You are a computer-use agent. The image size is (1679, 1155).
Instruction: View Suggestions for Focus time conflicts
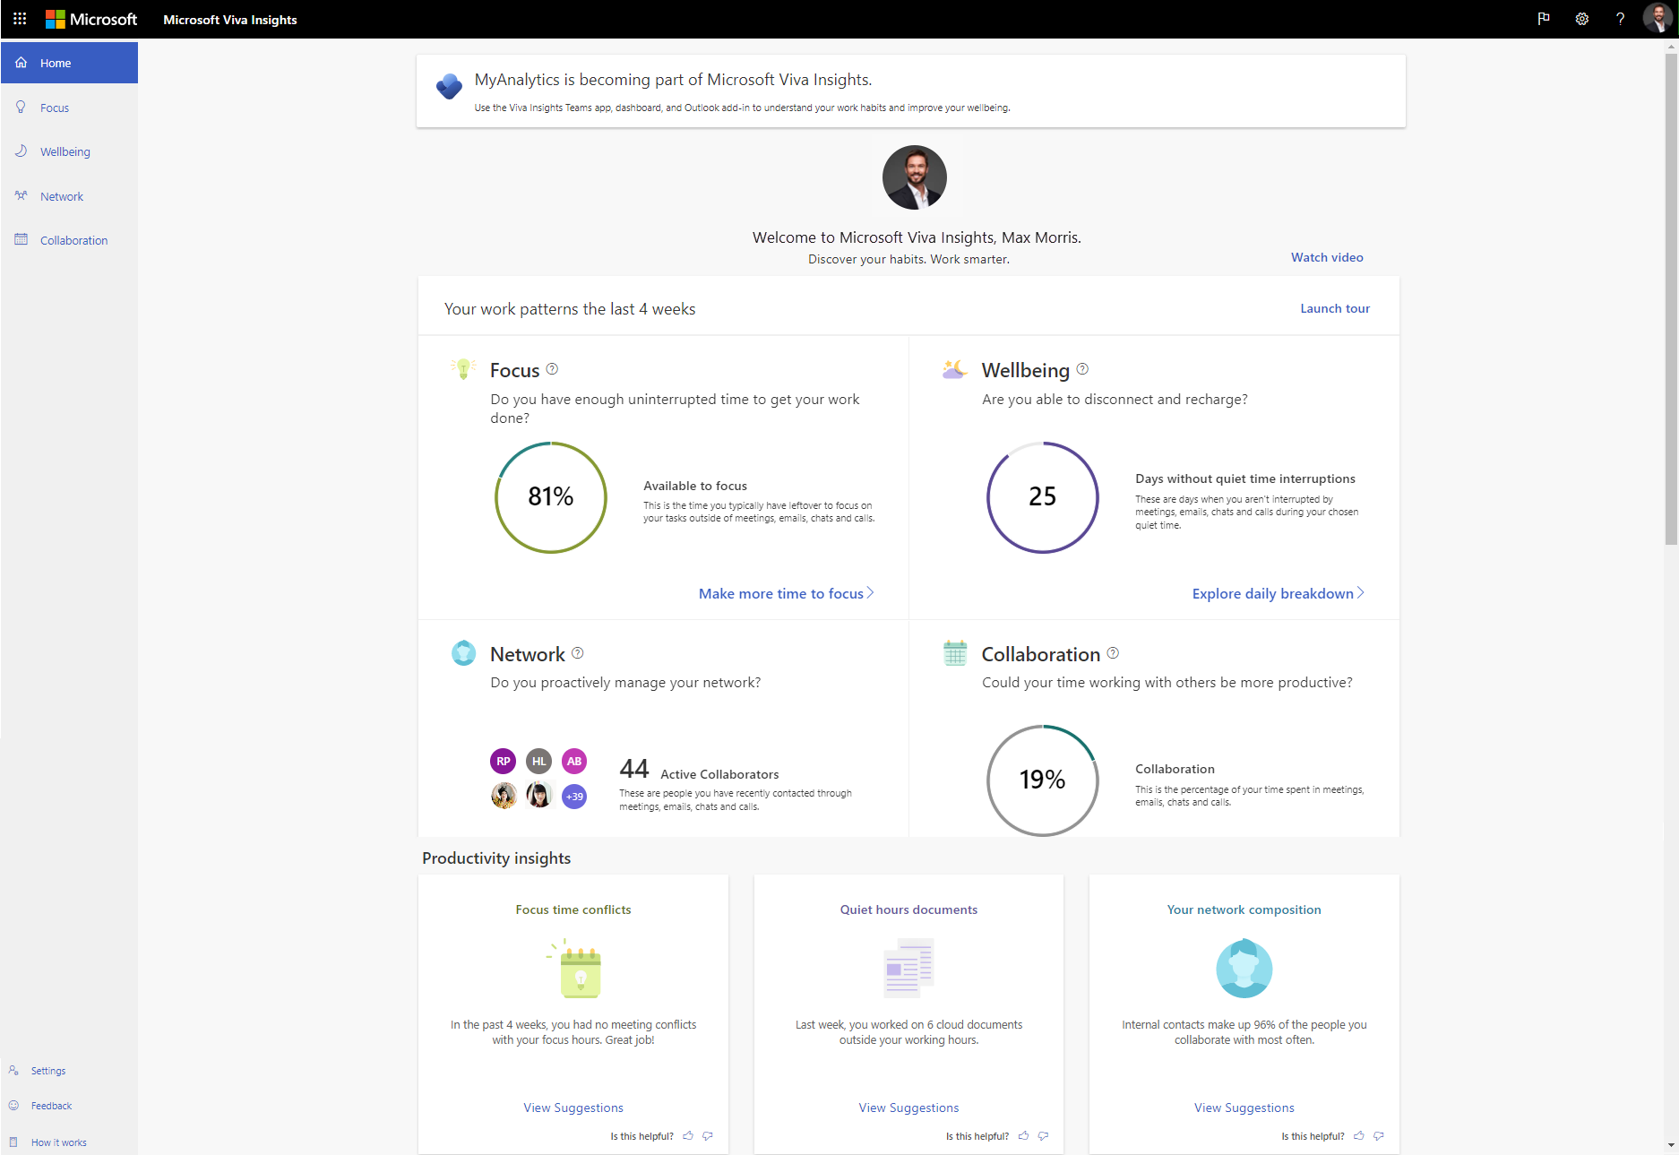coord(573,1108)
